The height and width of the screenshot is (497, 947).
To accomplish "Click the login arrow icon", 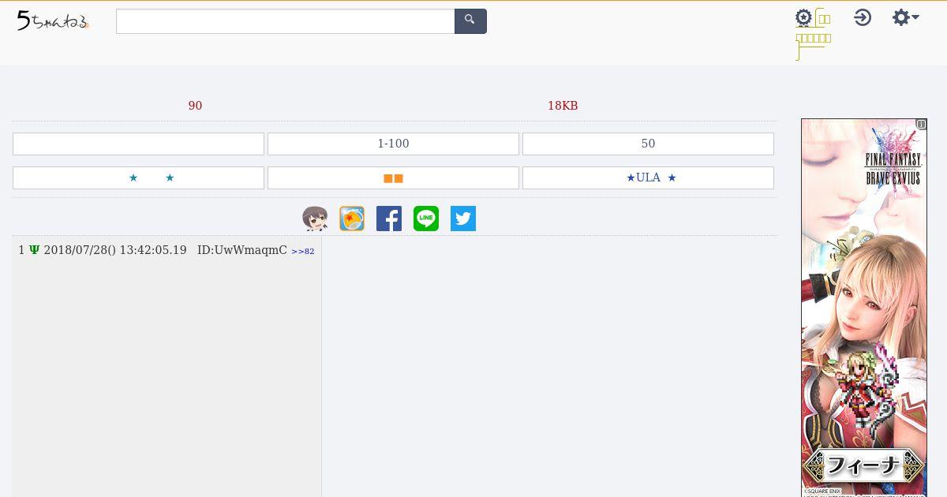I will pos(863,17).
